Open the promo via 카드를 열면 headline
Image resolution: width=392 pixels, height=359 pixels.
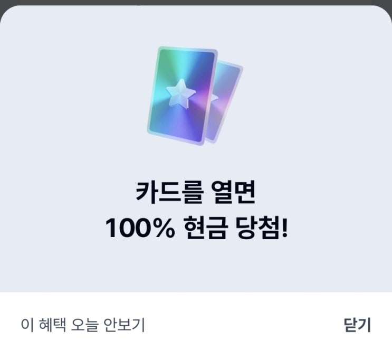[196, 192]
